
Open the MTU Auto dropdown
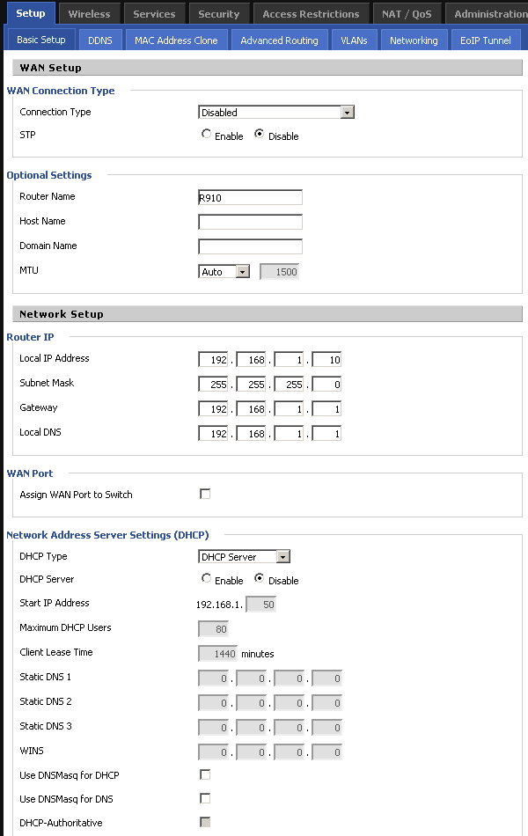coord(224,271)
